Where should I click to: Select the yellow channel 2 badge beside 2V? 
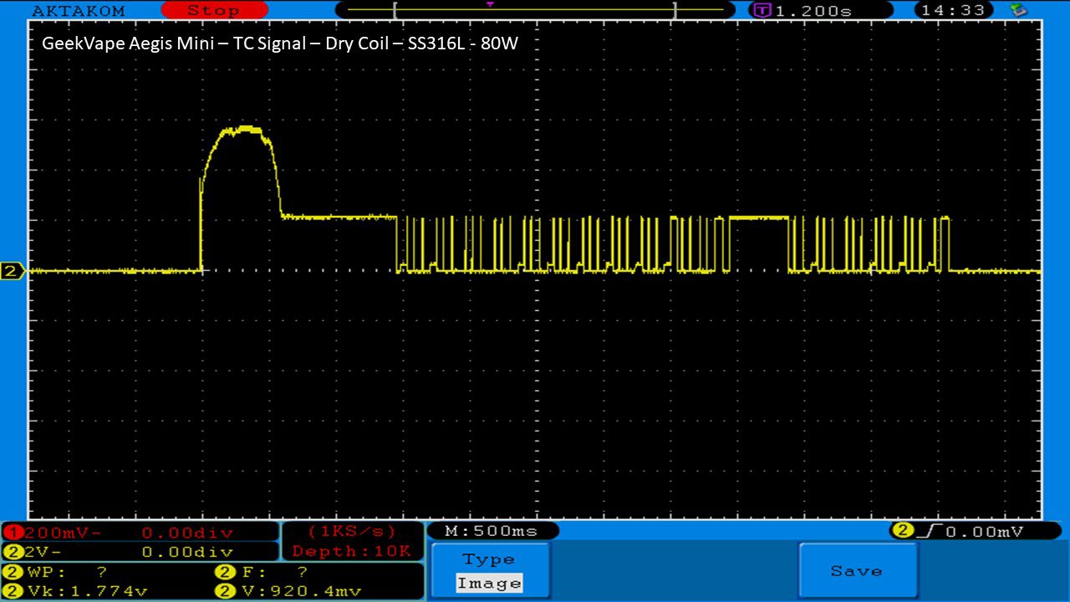13,552
